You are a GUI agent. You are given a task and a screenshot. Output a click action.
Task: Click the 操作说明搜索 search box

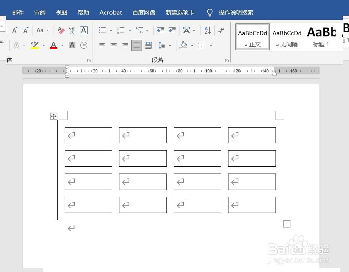pyautogui.click(x=236, y=13)
